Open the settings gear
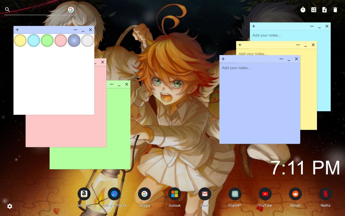 coord(10,206)
